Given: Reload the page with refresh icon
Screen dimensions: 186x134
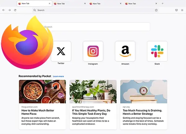Looking at the screenshot, I should tap(15, 10).
